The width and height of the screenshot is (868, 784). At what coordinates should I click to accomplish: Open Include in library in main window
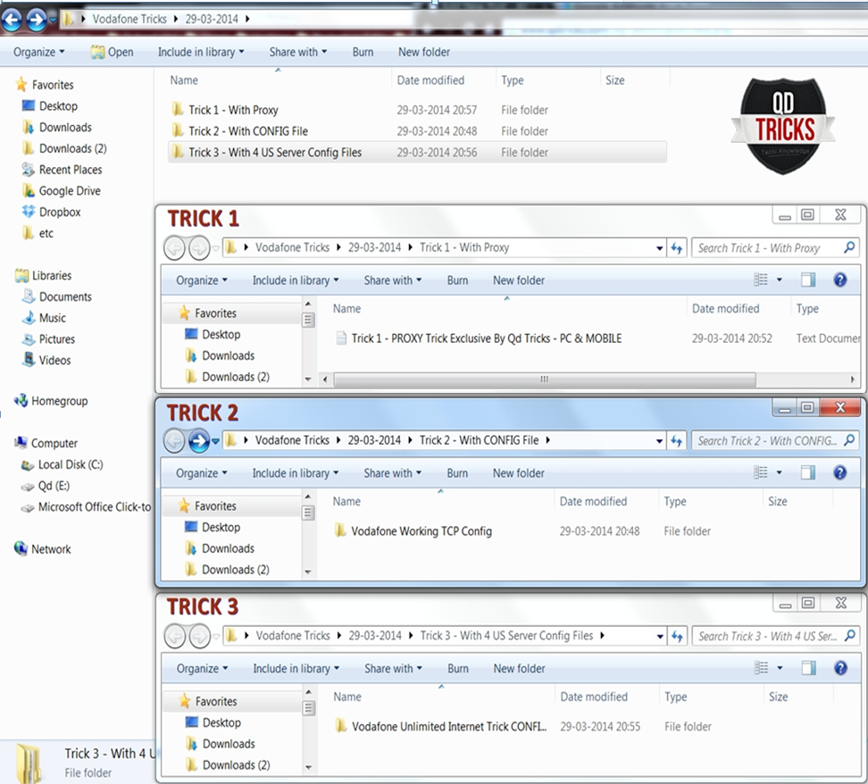pos(201,52)
